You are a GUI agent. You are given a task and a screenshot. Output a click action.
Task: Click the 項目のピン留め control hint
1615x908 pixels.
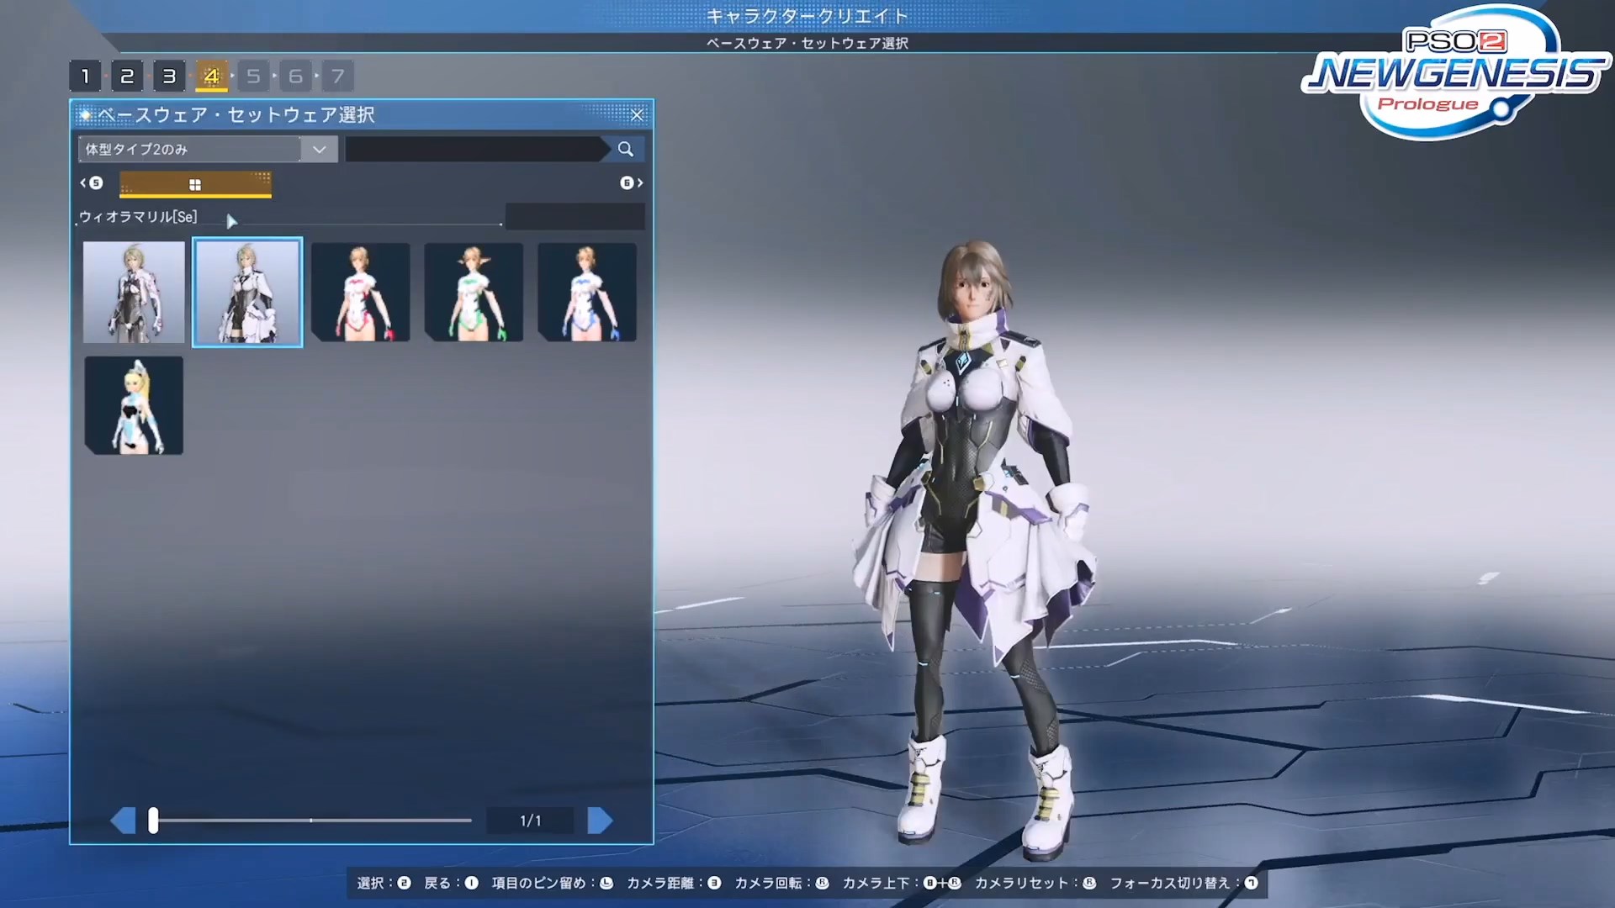pos(553,883)
